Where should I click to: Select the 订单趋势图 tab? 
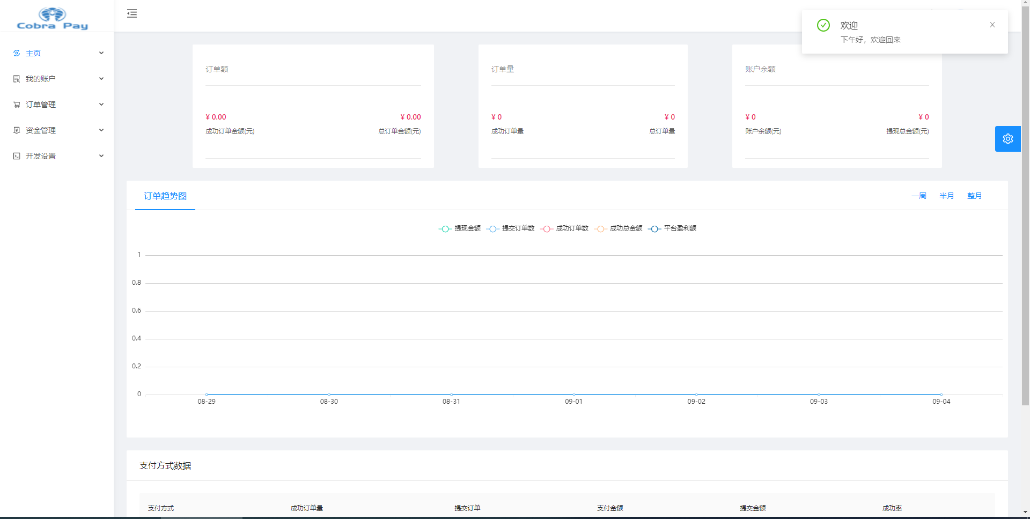tap(165, 196)
